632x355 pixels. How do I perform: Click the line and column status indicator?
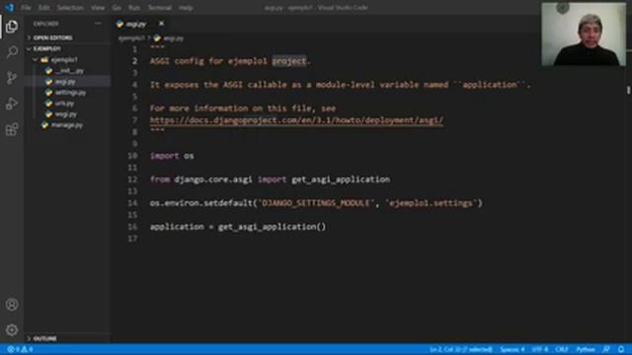click(x=461, y=349)
